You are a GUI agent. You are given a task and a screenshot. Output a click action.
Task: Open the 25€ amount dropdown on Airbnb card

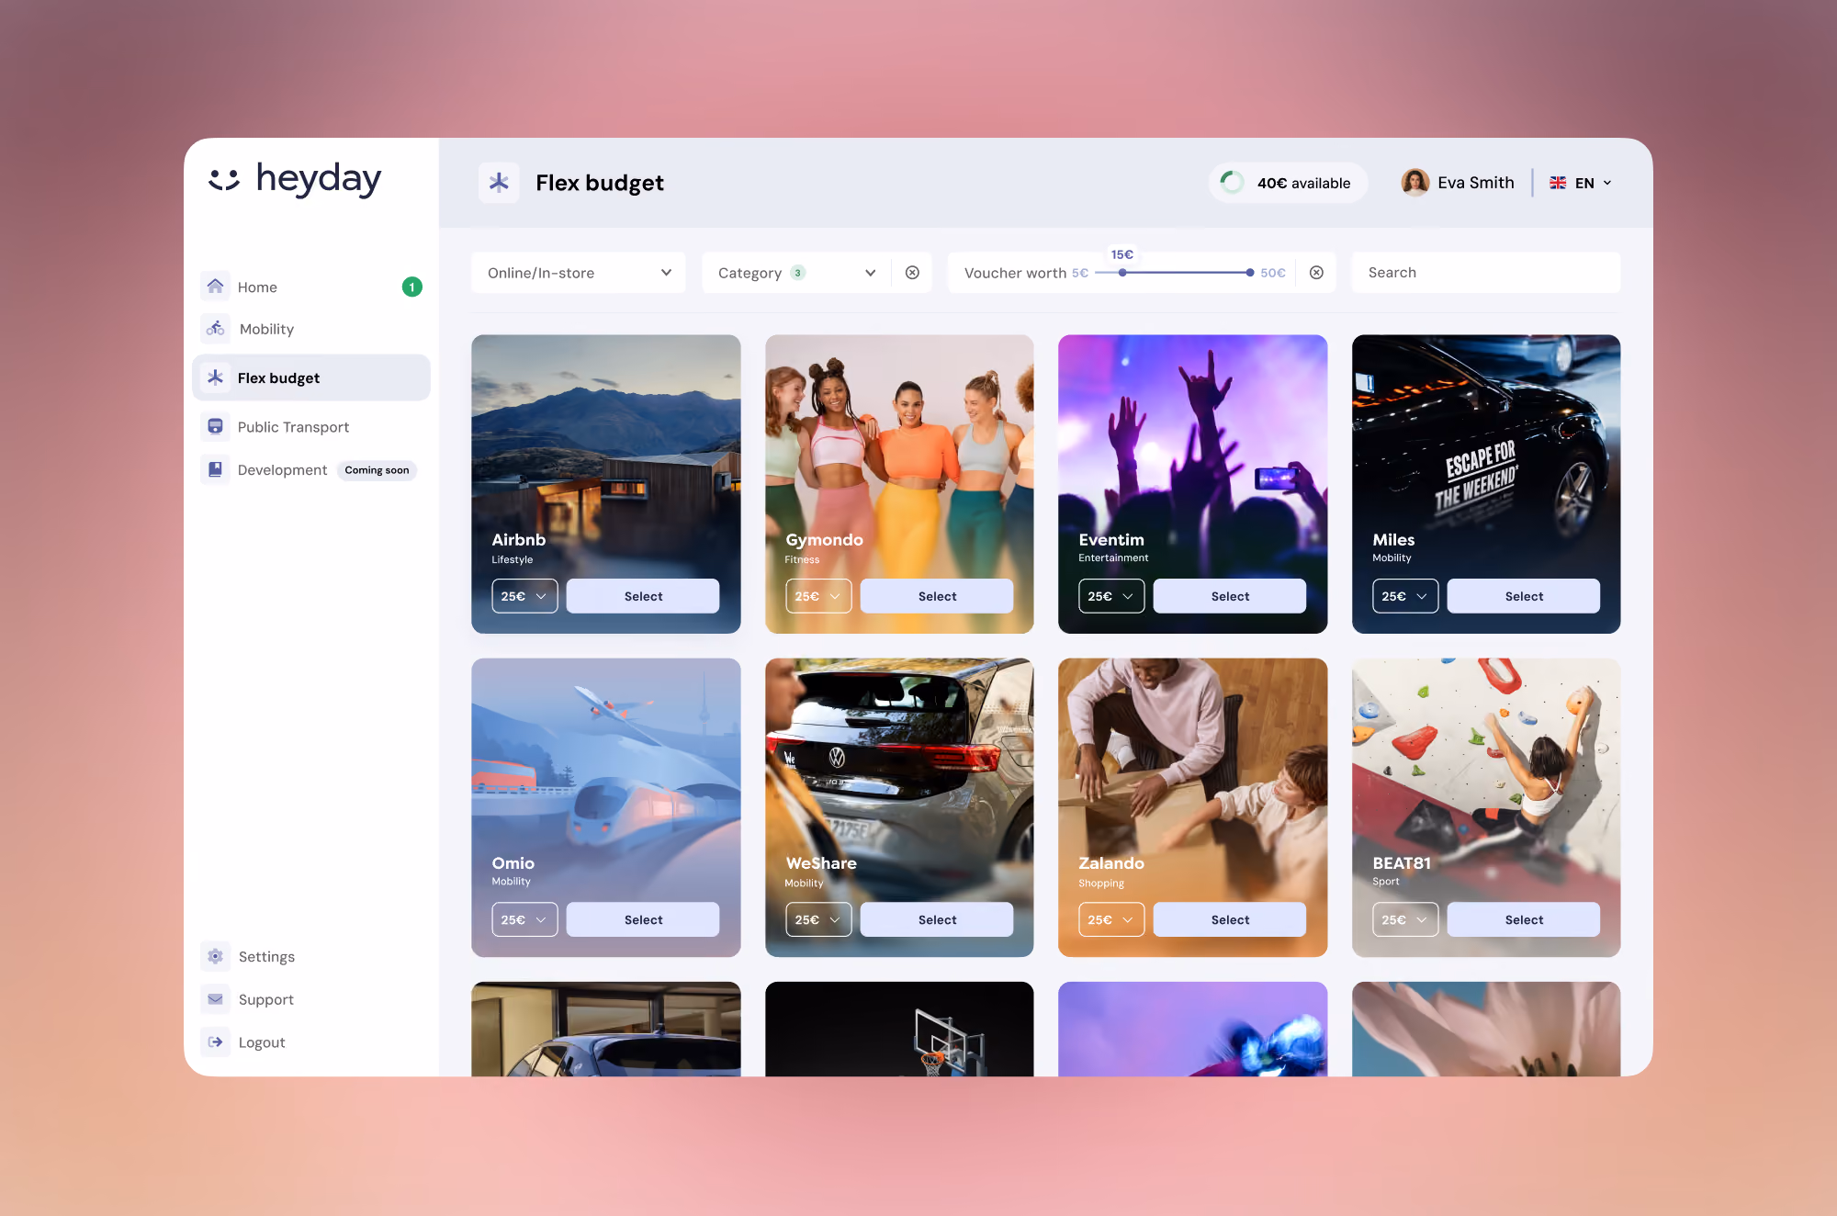(x=524, y=596)
